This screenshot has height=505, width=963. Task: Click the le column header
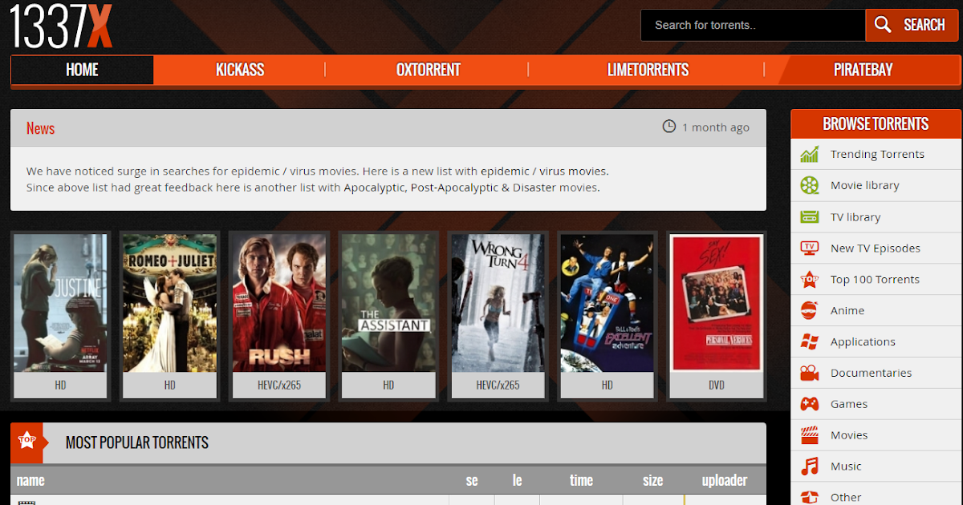pos(517,480)
